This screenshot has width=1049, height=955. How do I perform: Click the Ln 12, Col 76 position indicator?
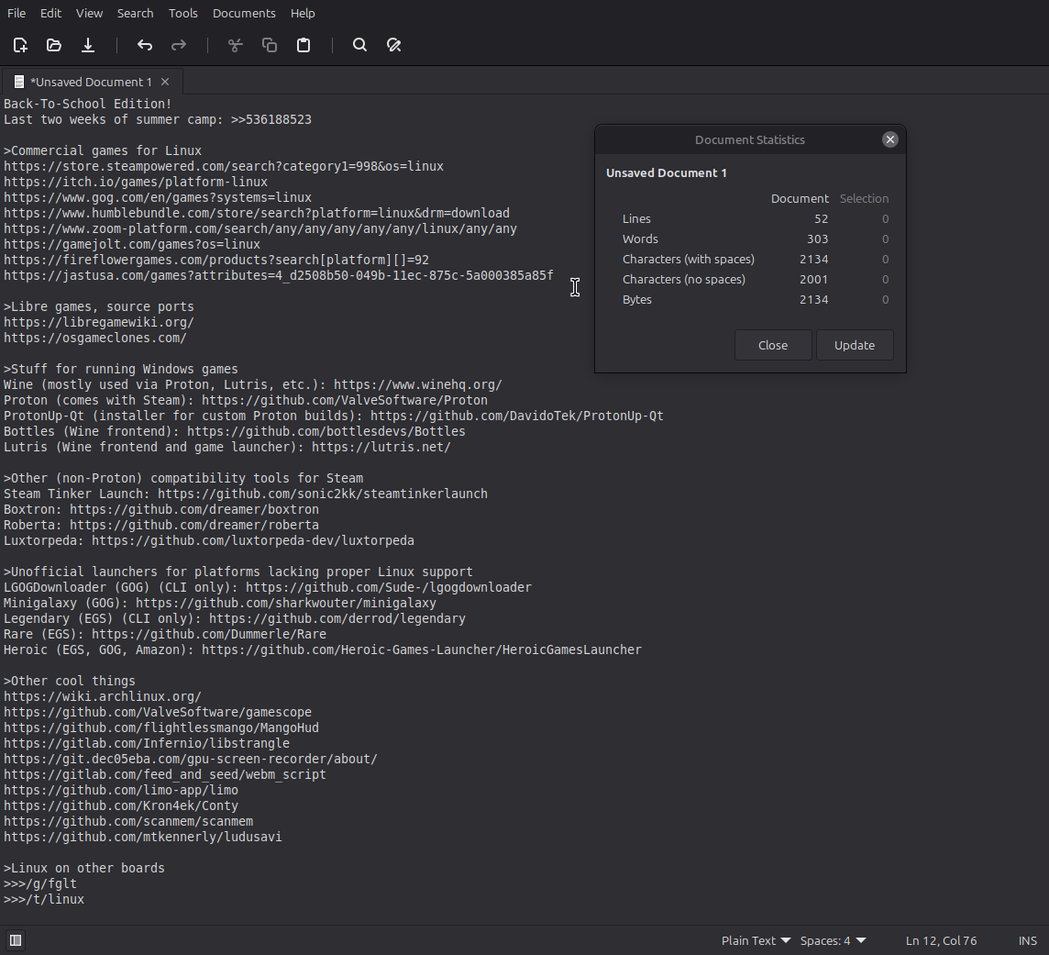pyautogui.click(x=941, y=940)
